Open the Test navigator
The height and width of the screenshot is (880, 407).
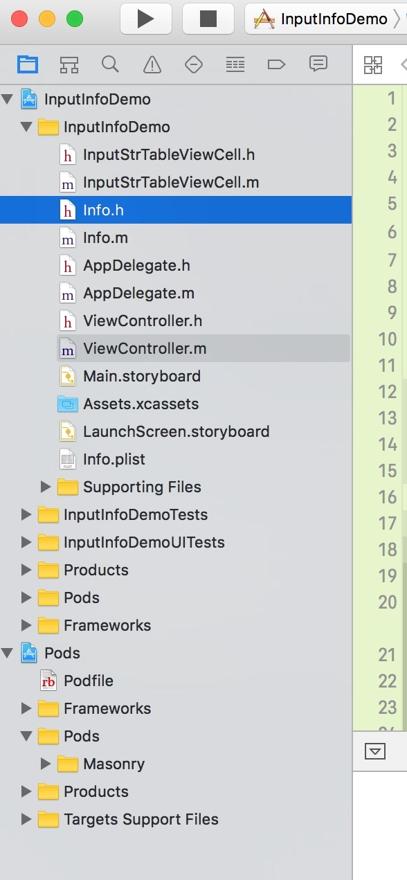click(x=194, y=64)
